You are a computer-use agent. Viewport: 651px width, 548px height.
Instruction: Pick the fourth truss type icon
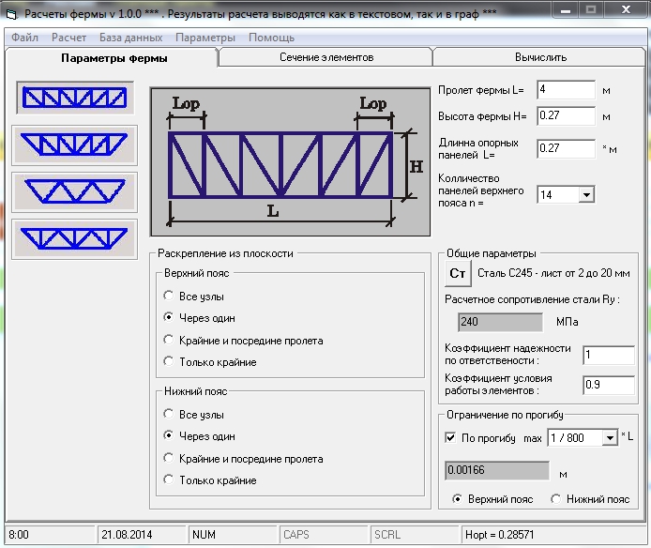[76, 237]
